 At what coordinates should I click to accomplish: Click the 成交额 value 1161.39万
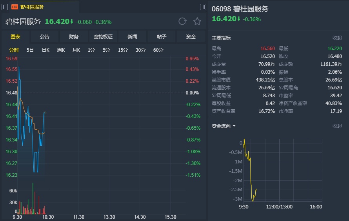click(331, 64)
